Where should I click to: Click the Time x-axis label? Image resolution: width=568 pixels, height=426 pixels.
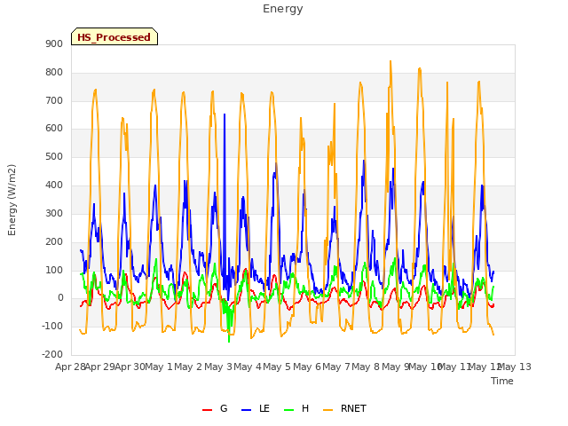(501, 381)
